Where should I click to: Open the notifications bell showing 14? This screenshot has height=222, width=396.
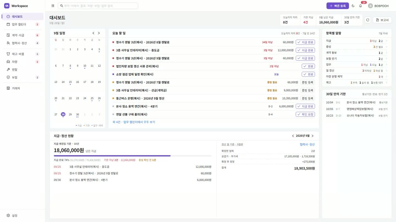coord(361,6)
